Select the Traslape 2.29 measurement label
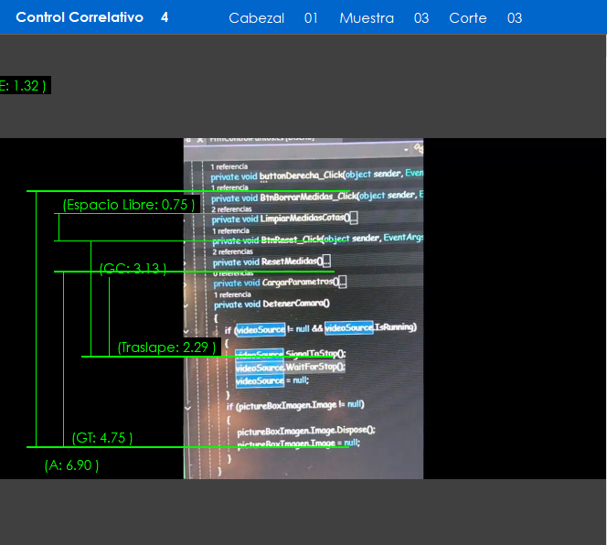This screenshot has height=545, width=607. point(167,347)
